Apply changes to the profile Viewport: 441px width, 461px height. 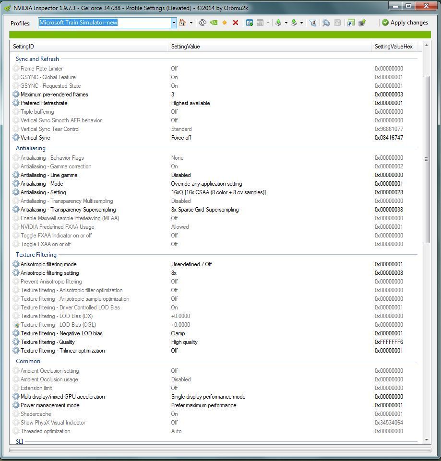[405, 23]
